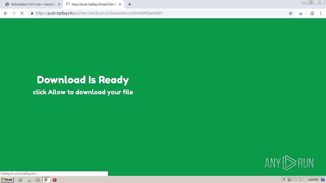Open the red Opera-style taskbar icon

pos(55,180)
